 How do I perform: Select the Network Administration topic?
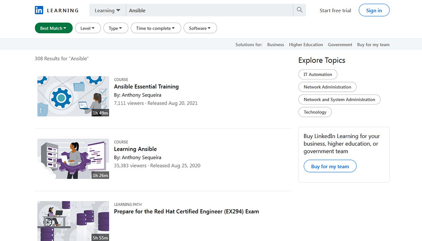tap(327, 87)
